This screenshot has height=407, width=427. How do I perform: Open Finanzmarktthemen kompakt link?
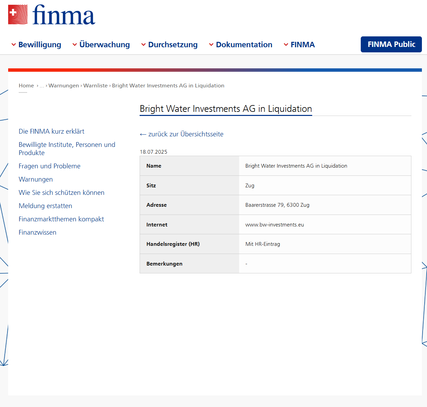coord(61,219)
